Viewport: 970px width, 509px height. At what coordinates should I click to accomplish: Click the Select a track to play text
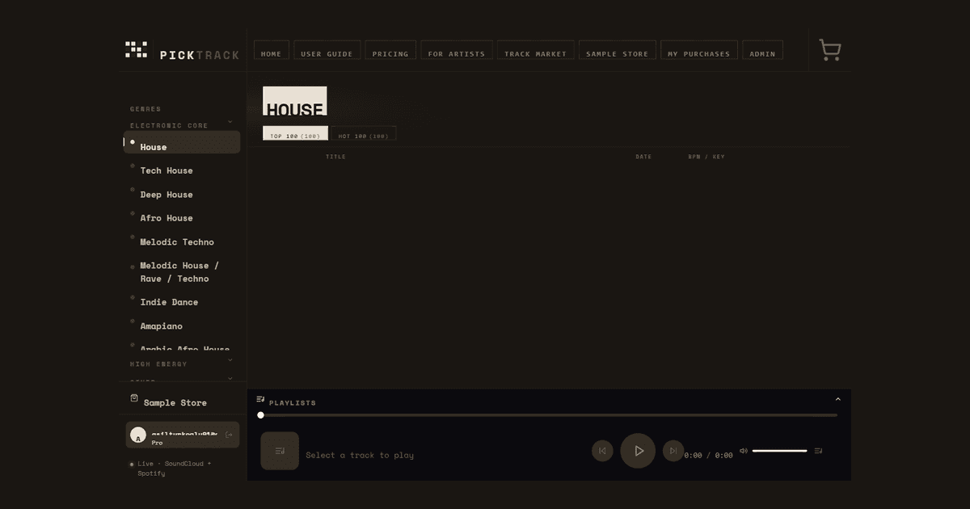pyautogui.click(x=360, y=455)
